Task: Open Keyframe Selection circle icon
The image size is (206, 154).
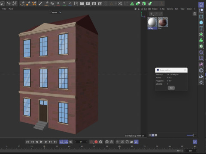Action: click(101, 142)
